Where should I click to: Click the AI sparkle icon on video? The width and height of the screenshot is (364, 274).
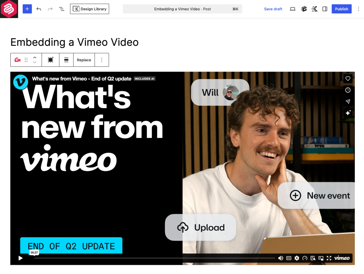[348, 113]
